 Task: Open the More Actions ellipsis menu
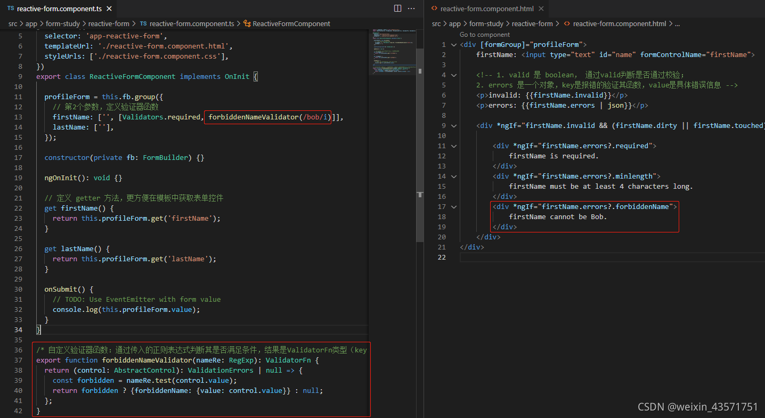[x=411, y=9]
